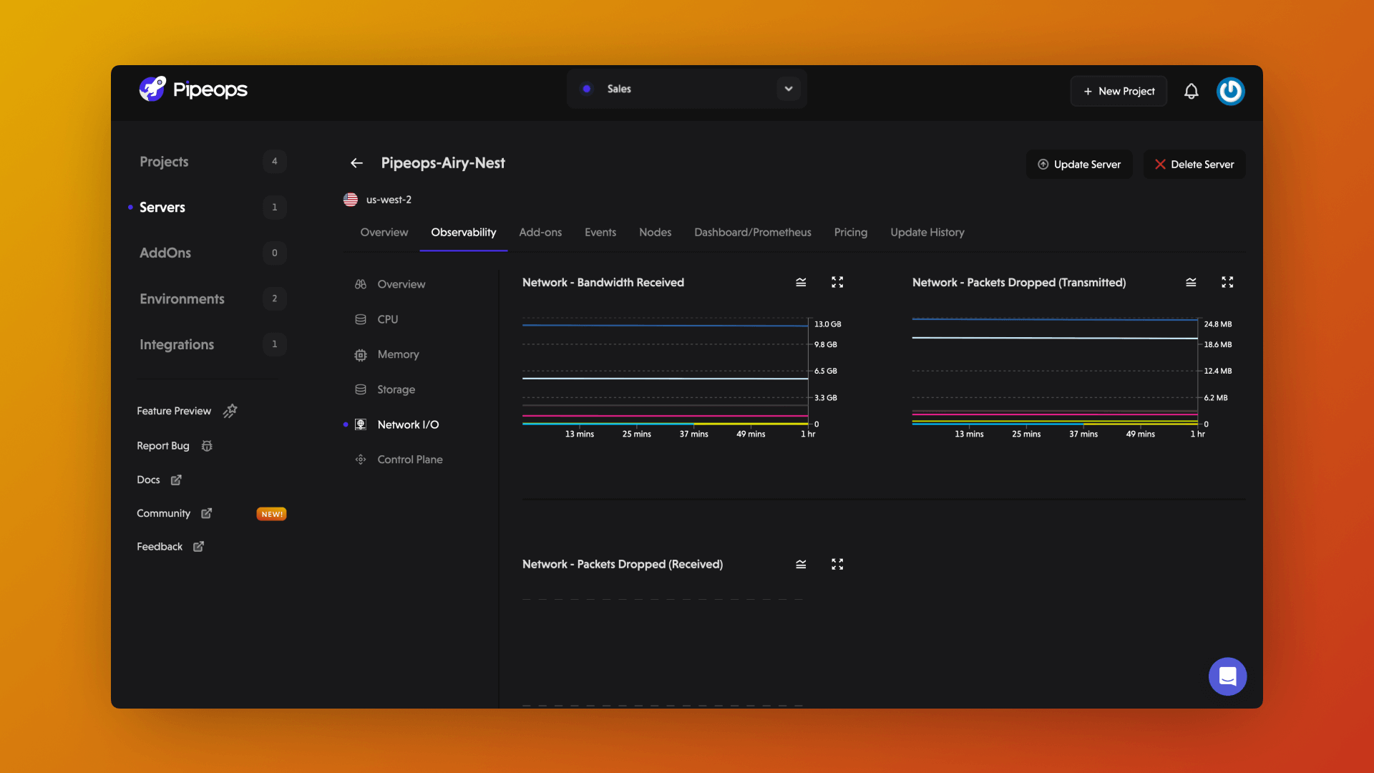The image size is (1374, 773).
Task: Click the Memory chip icon
Action: click(x=361, y=355)
